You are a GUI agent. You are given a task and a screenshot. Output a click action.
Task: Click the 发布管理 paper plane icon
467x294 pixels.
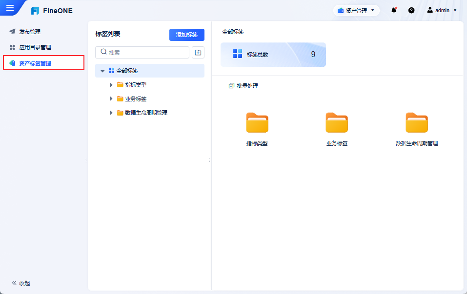(12, 32)
